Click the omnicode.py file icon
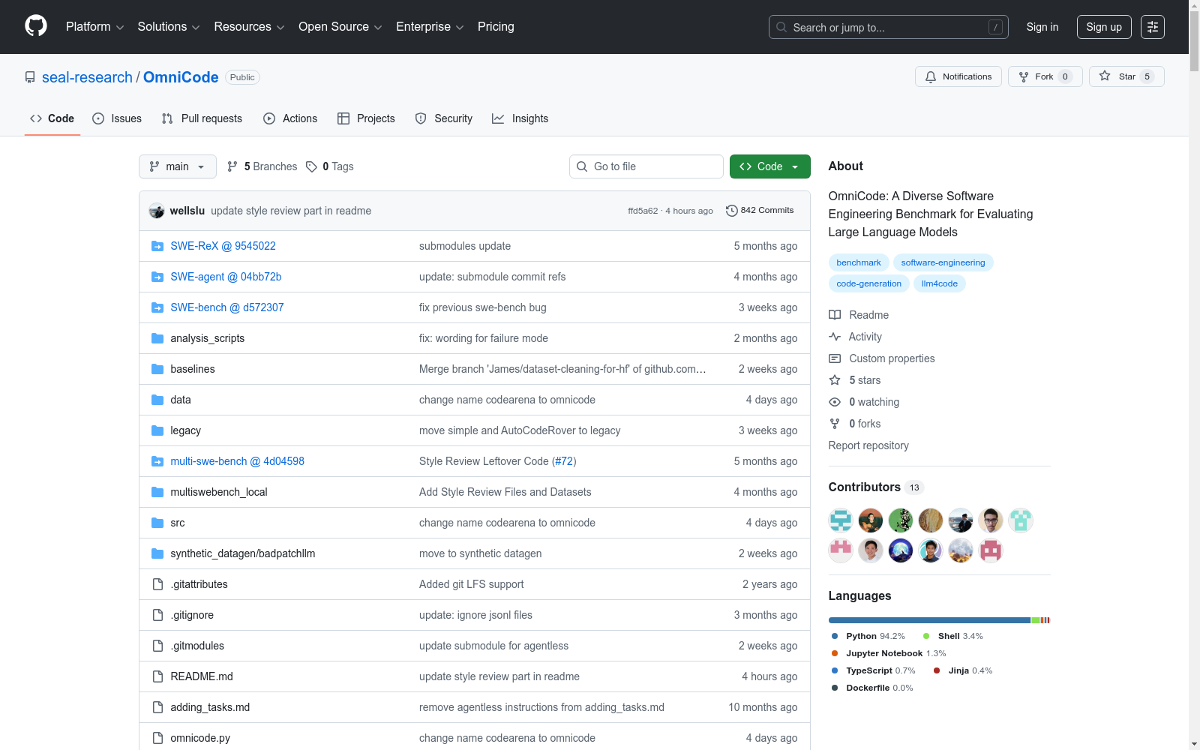The width and height of the screenshot is (1200, 750). 157,738
